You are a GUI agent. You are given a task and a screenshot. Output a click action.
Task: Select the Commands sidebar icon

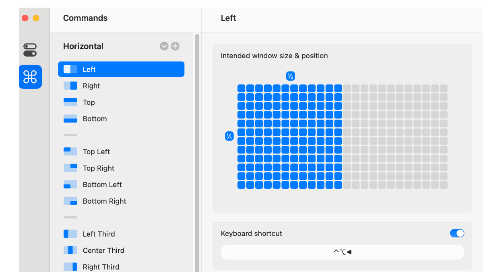coord(30,77)
